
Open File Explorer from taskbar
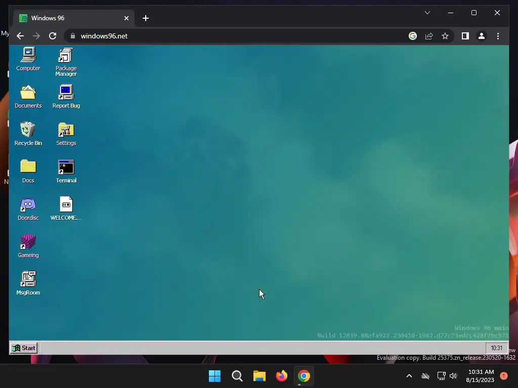pyautogui.click(x=260, y=376)
